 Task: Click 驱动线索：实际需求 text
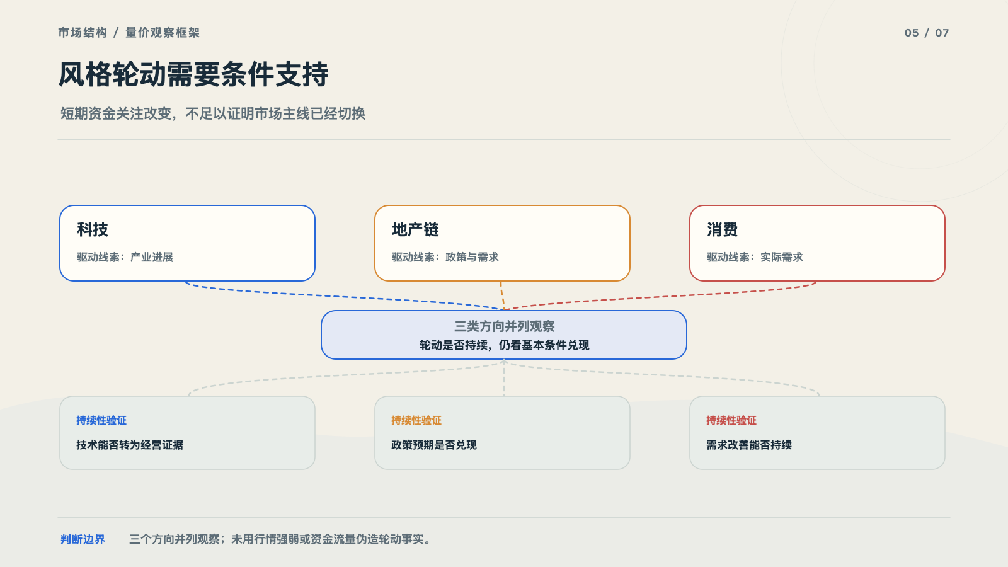click(755, 257)
